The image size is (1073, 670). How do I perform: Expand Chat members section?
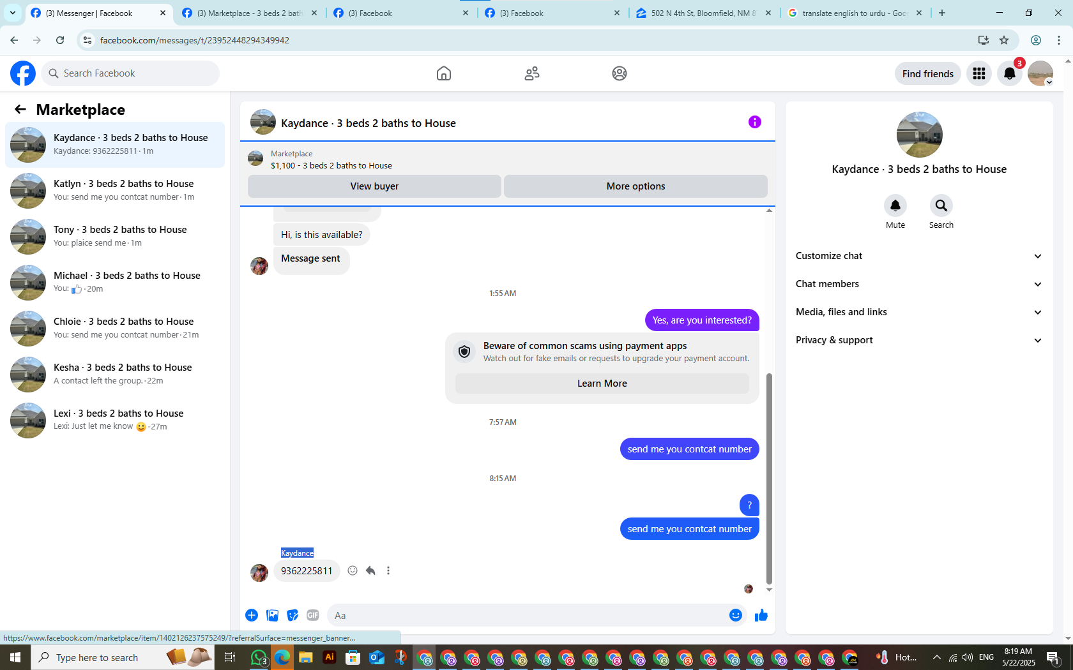point(919,284)
